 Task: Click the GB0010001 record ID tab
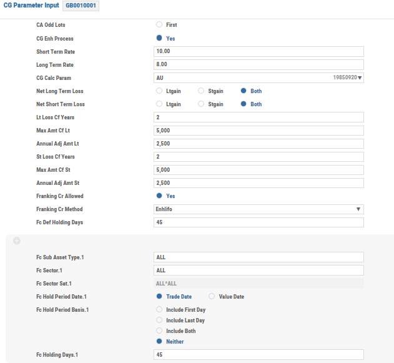point(81,6)
